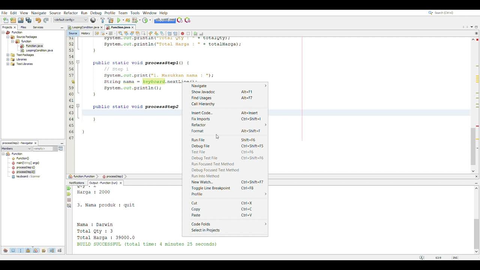The width and height of the screenshot is (480, 270).
Task: Click processStep2 breadcrumb
Action: [x=114, y=176]
